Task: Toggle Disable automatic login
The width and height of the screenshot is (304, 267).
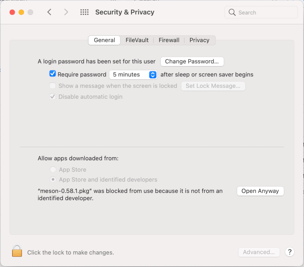Action: (x=52, y=96)
